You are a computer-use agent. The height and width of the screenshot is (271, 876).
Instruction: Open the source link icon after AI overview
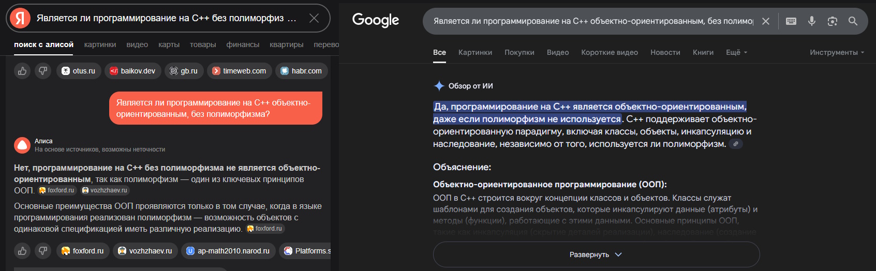735,144
